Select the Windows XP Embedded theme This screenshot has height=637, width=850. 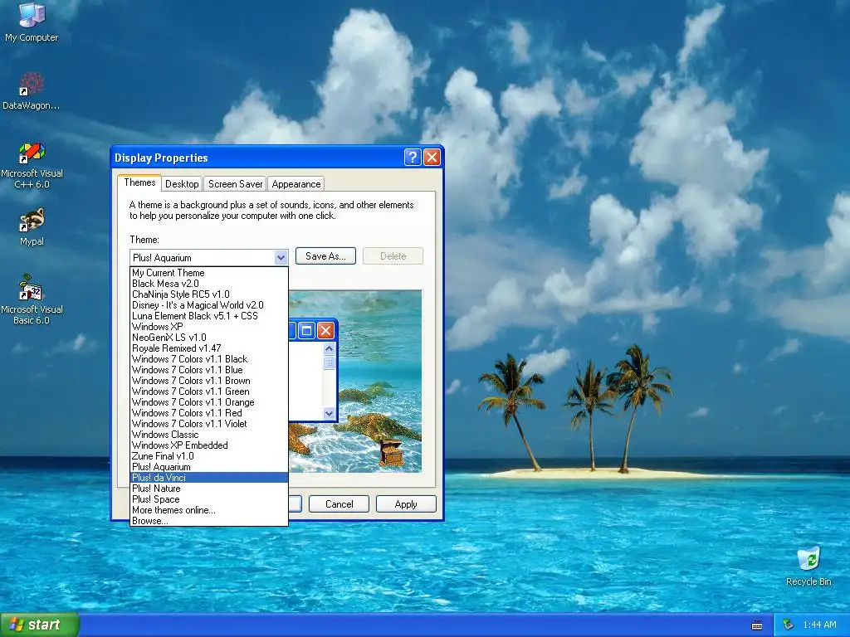coord(209,445)
